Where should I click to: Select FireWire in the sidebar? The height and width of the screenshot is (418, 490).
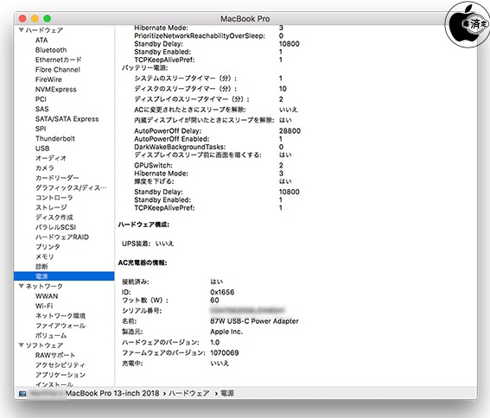click(48, 79)
